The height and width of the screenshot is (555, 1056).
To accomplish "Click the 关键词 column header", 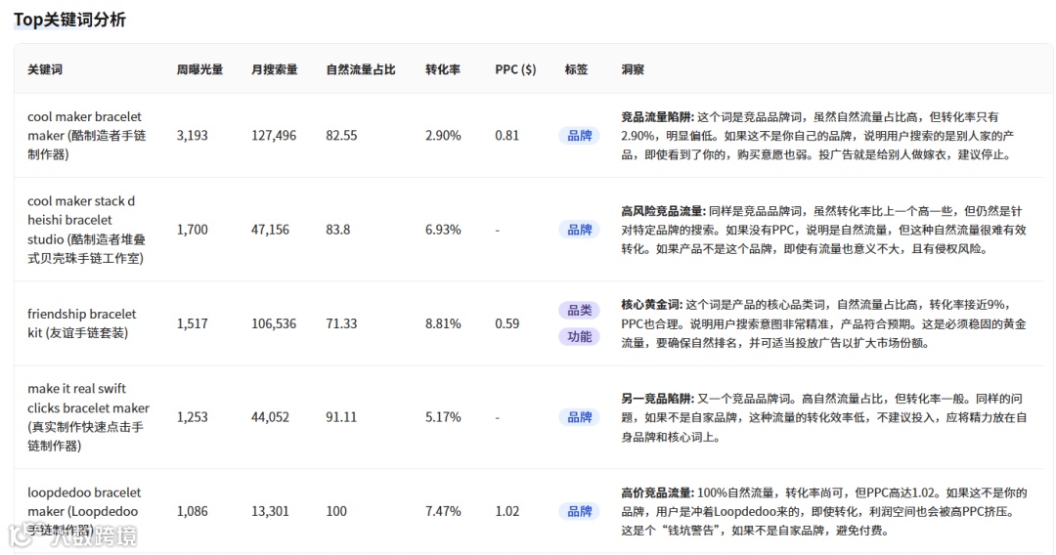I will point(44,69).
